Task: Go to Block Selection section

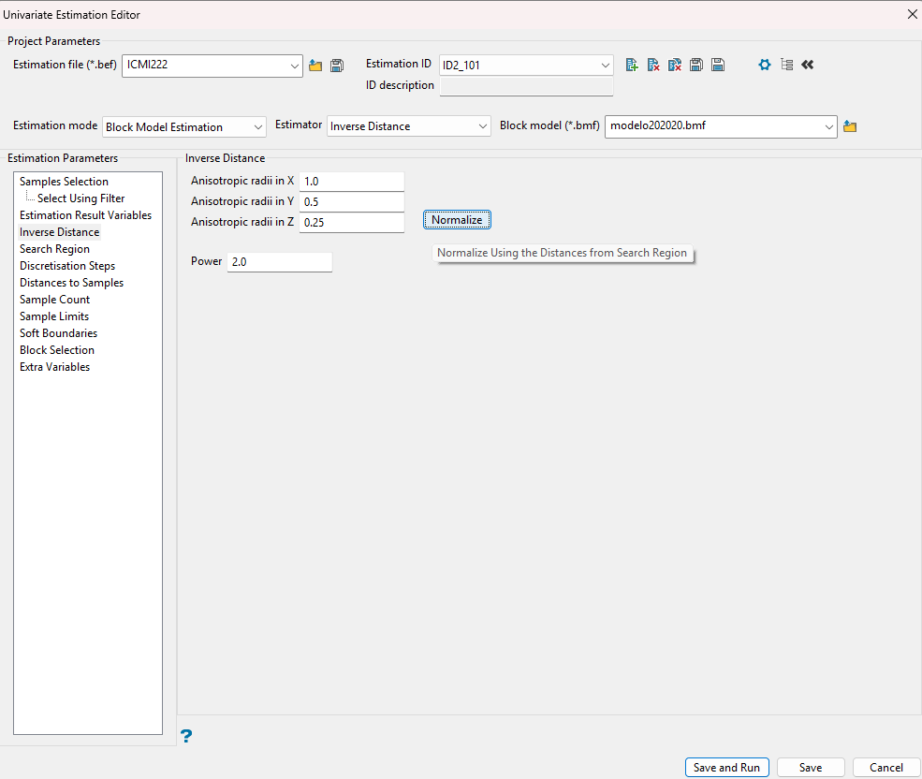Action: coord(57,350)
